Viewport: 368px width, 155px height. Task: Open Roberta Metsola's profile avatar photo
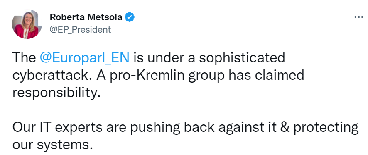click(26, 24)
